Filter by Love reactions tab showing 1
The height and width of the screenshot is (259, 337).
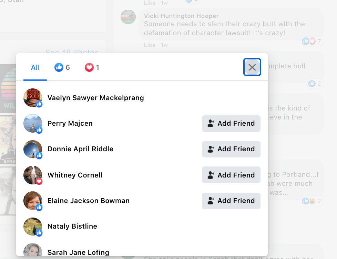point(92,67)
